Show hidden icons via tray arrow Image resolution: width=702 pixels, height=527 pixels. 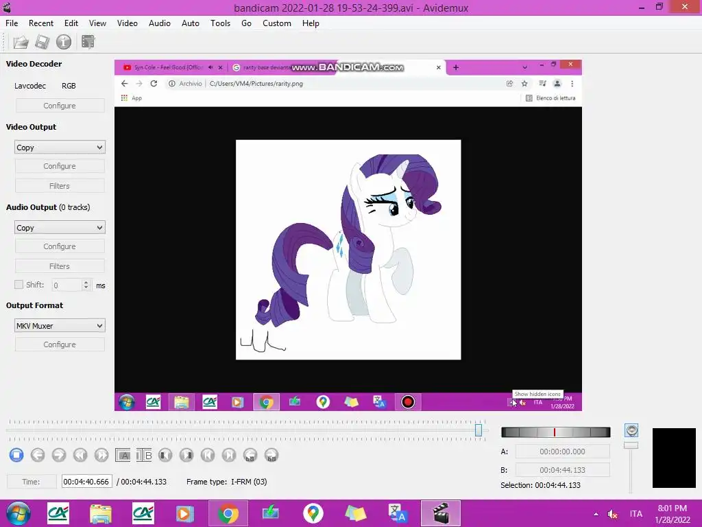pyautogui.click(x=596, y=514)
